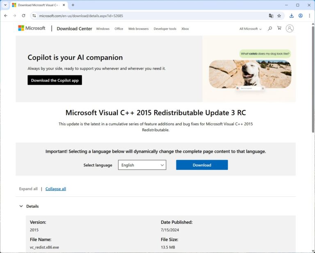315x253 pixels.
Task: Open the tab search chevron
Action: coord(5,5)
